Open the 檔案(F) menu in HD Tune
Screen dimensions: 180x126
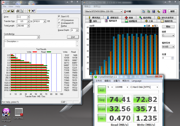point(87,6)
